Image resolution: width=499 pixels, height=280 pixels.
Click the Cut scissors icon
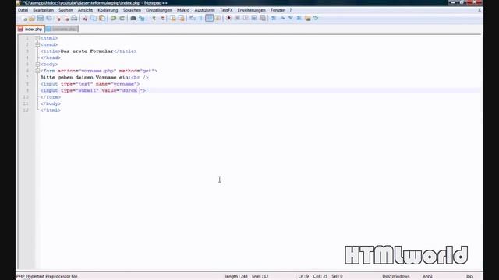tap(85, 19)
